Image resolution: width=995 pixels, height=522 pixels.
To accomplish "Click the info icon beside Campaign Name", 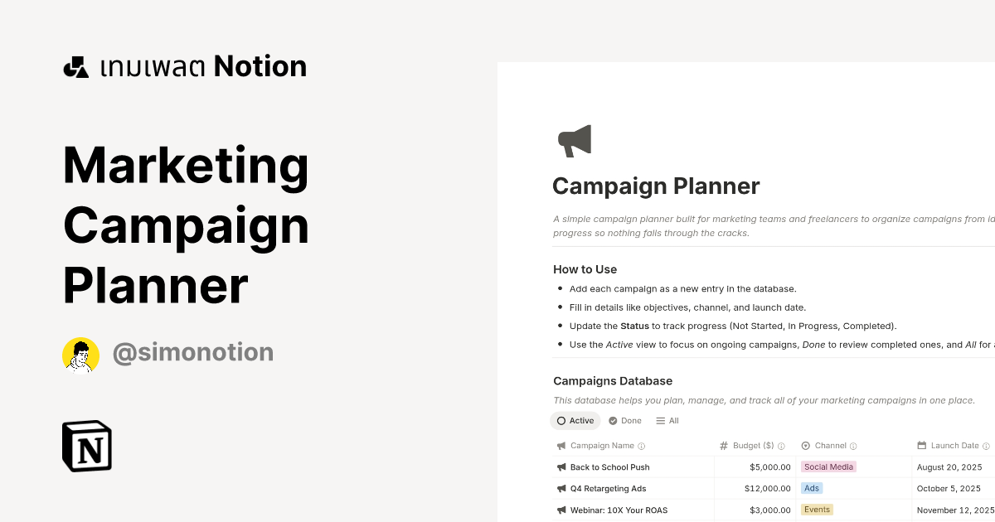I will 641,445.
